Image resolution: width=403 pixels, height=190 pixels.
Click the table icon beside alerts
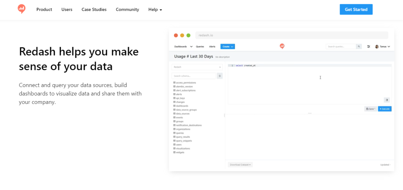[174, 94]
